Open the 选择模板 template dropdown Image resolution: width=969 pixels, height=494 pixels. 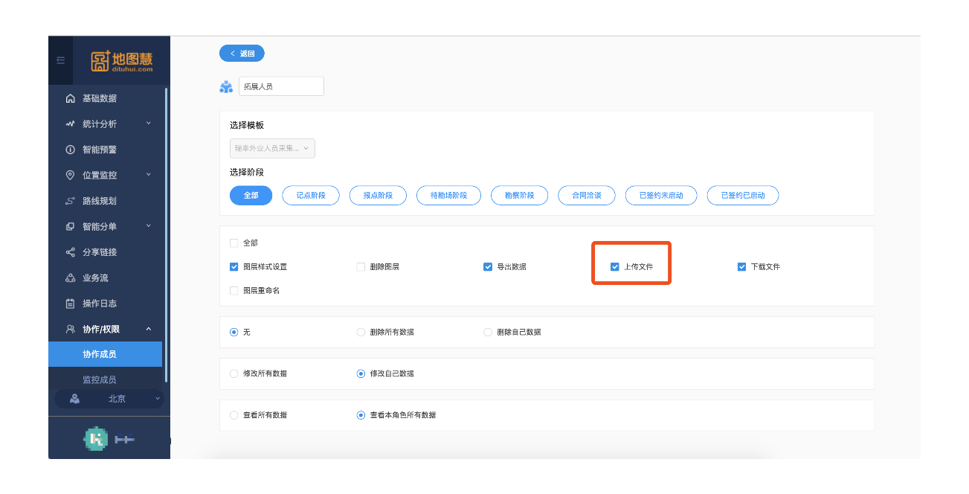click(272, 149)
